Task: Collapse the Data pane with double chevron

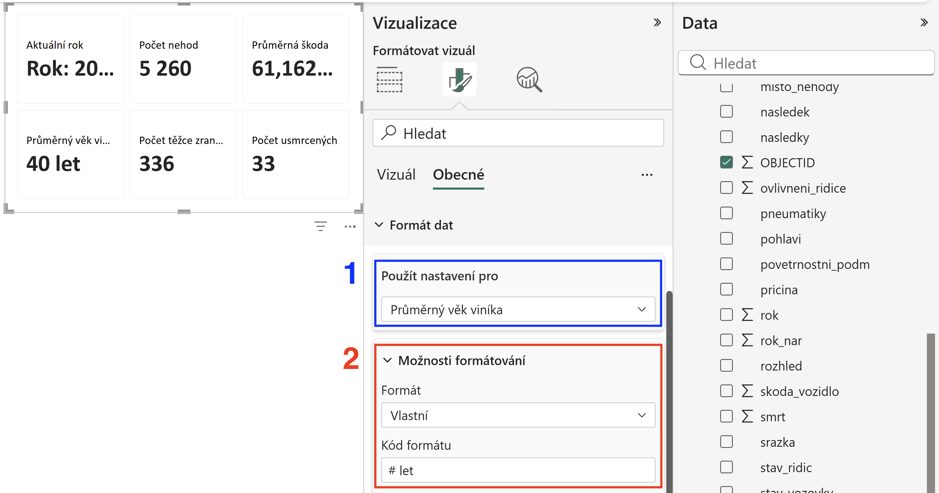Action: point(924,23)
